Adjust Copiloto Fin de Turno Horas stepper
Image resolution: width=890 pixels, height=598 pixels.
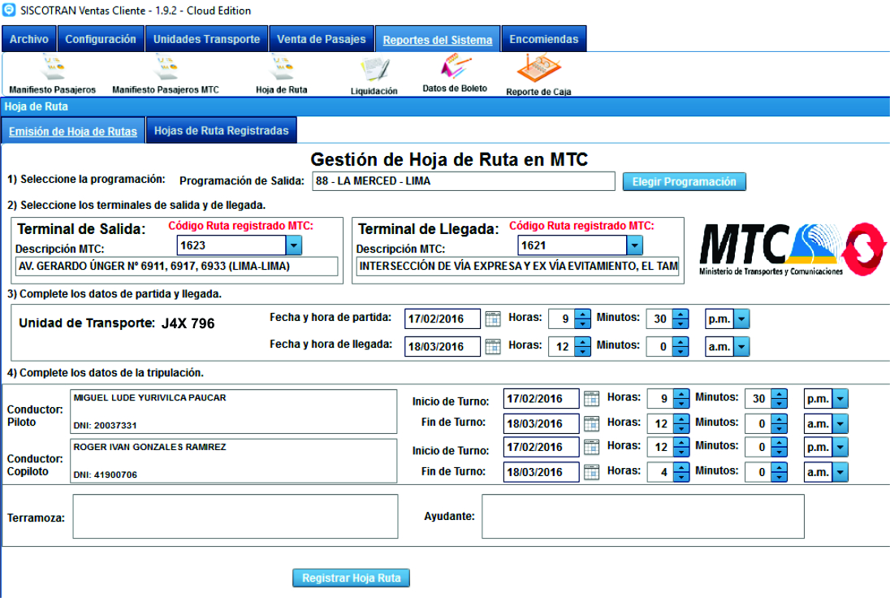[681, 472]
